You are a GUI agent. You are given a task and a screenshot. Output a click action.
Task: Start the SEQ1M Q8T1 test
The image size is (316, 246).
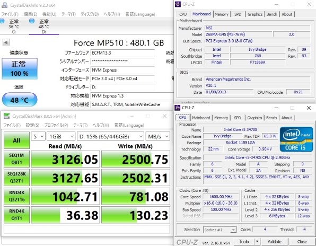click(16, 159)
